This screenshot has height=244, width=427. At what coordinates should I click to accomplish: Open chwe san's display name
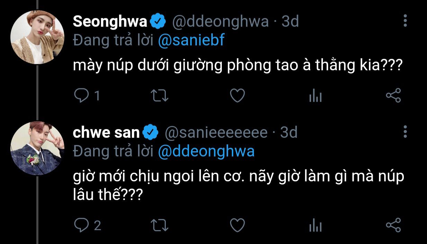pyautogui.click(x=106, y=133)
